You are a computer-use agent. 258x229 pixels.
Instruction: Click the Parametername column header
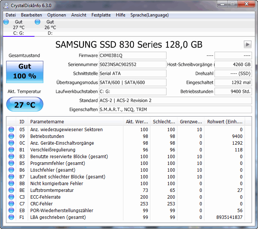click(x=75, y=122)
